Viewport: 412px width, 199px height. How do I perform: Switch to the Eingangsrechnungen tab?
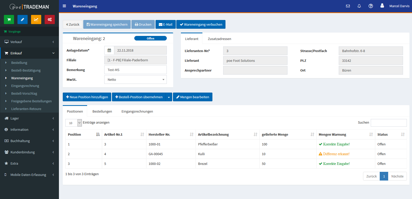[137, 111]
